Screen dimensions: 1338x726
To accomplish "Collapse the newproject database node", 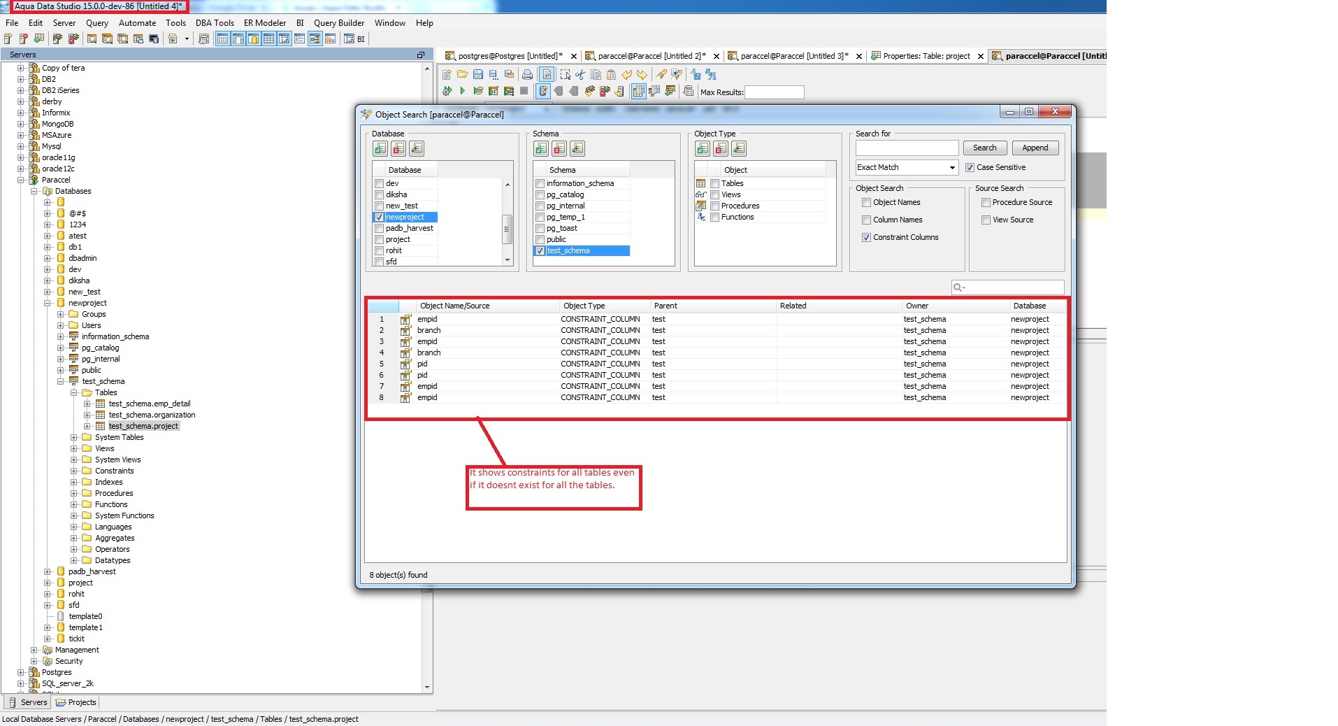I will (x=48, y=304).
